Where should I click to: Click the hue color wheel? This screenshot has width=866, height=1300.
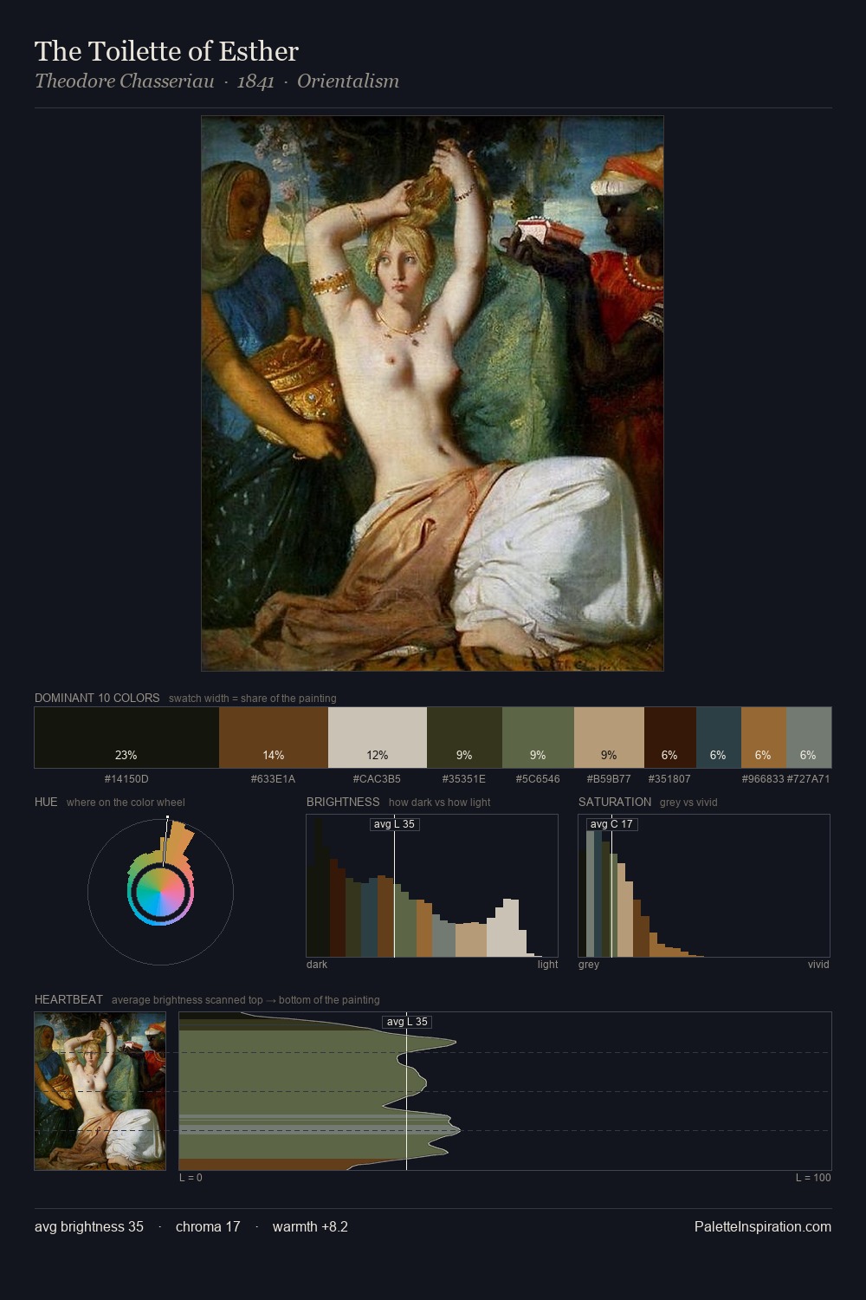160,891
